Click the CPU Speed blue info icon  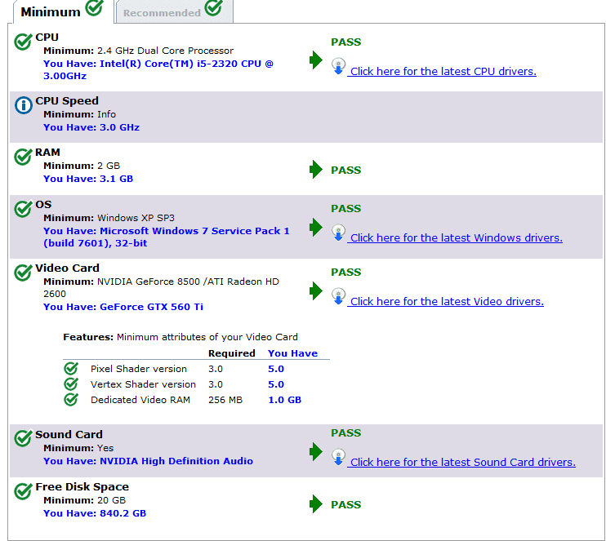pyautogui.click(x=24, y=105)
